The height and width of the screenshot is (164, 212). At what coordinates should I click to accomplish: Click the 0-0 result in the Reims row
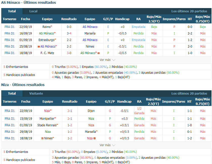(69, 27)
